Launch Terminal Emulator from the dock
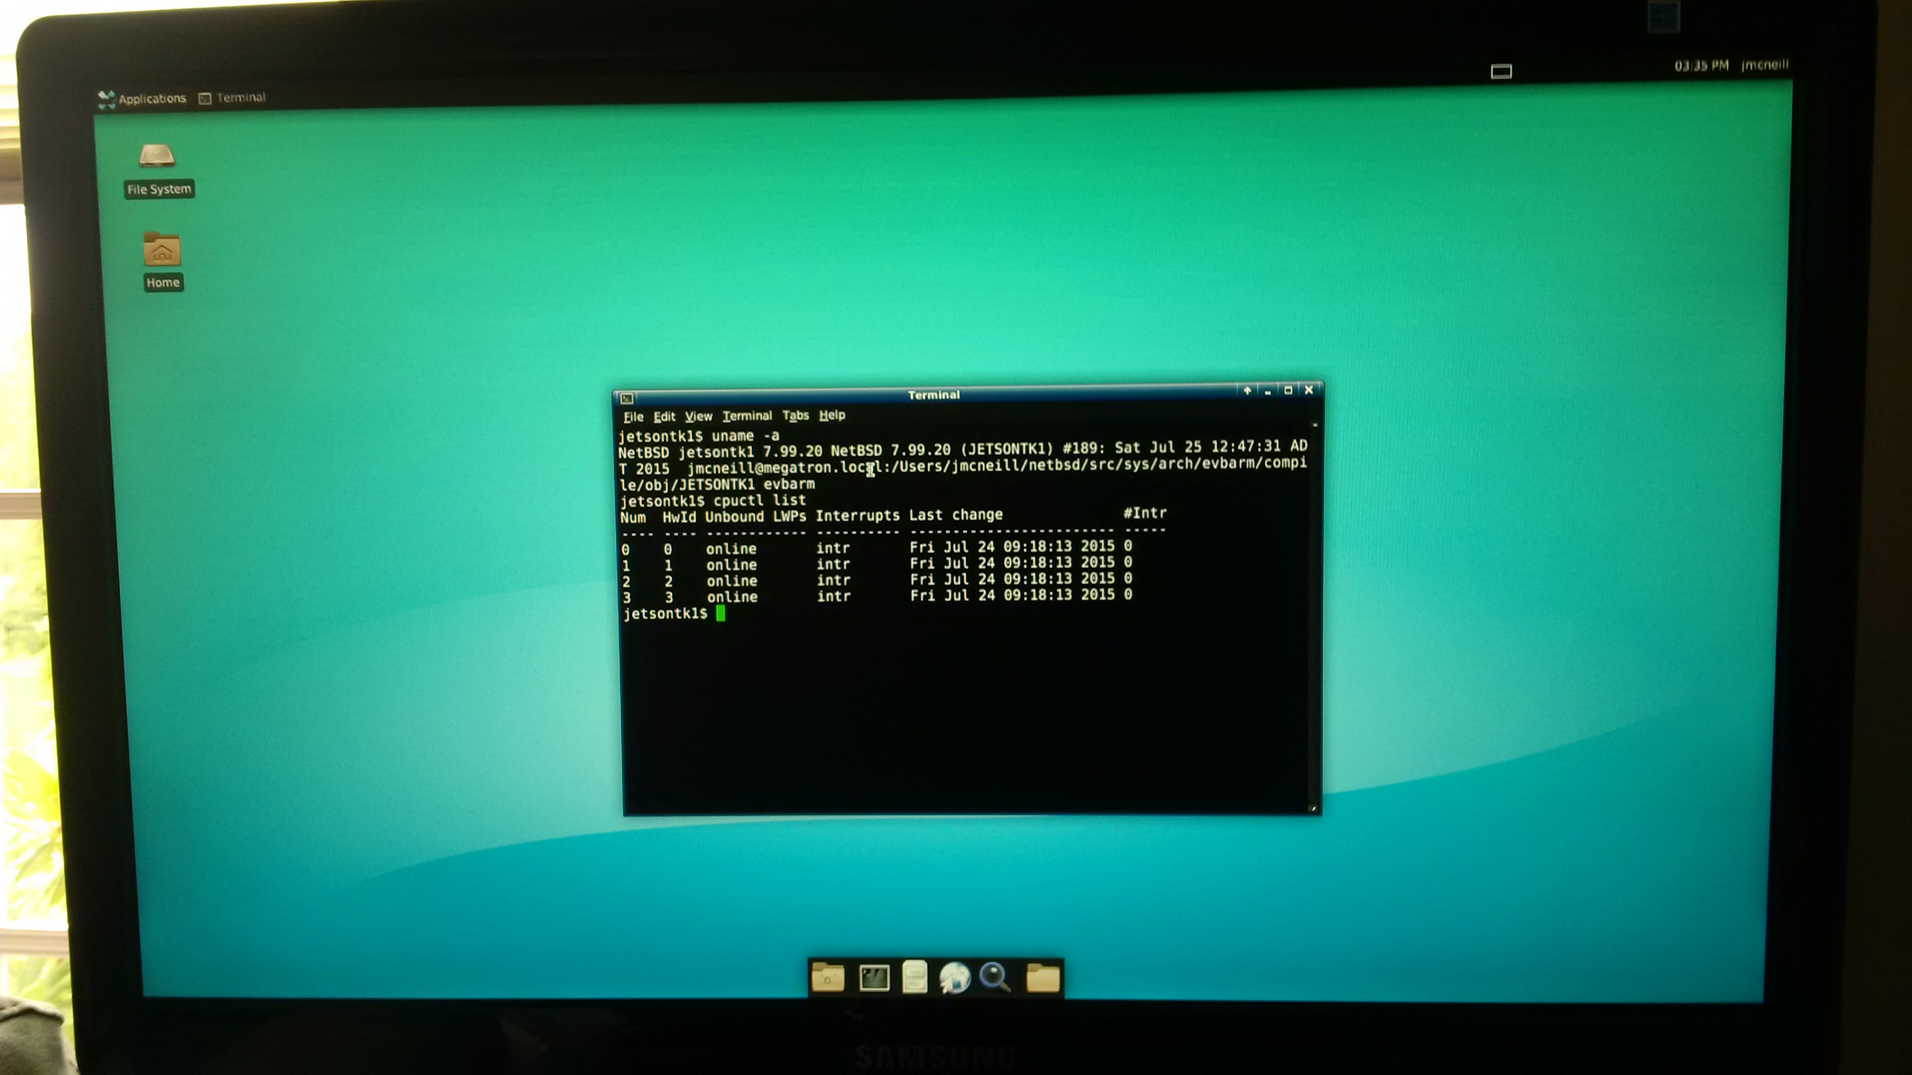1912x1075 pixels. point(874,978)
